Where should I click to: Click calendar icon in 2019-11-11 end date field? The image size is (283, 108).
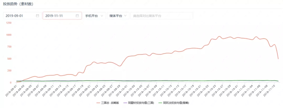[77, 16]
